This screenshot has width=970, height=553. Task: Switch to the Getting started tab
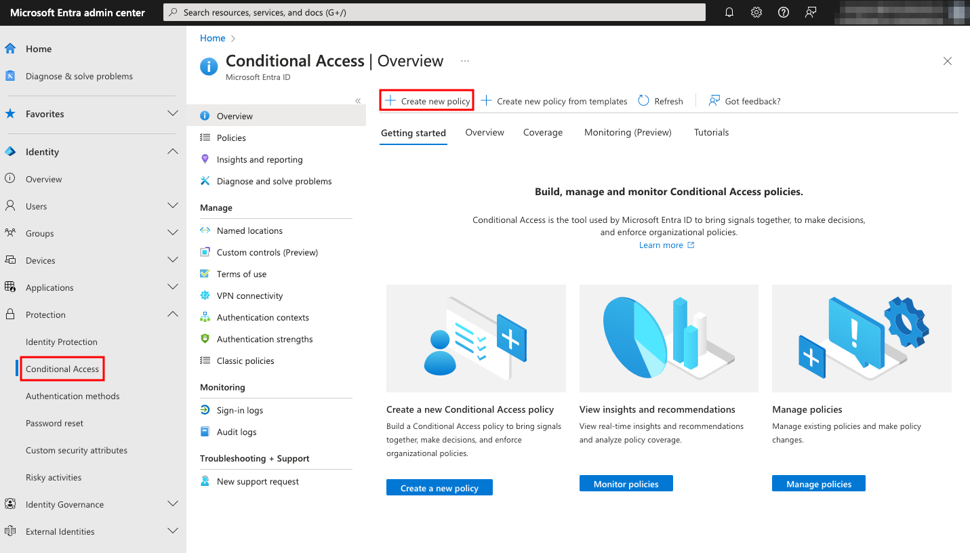pos(413,133)
